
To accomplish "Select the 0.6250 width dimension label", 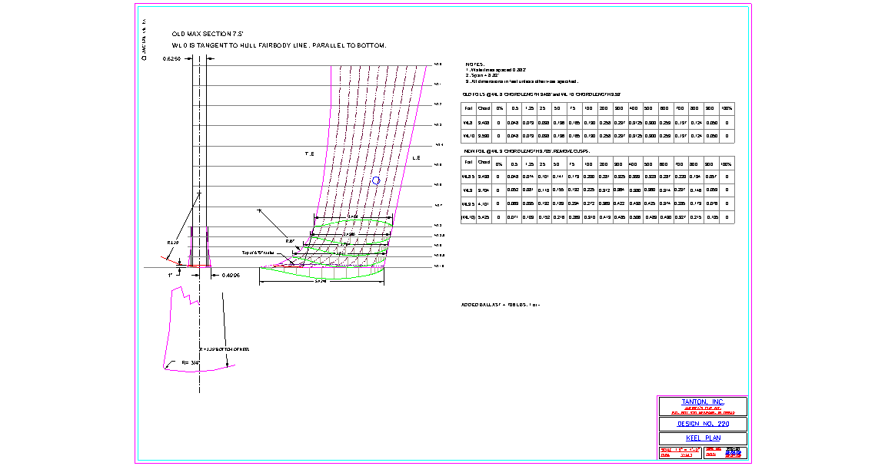I will coord(171,58).
